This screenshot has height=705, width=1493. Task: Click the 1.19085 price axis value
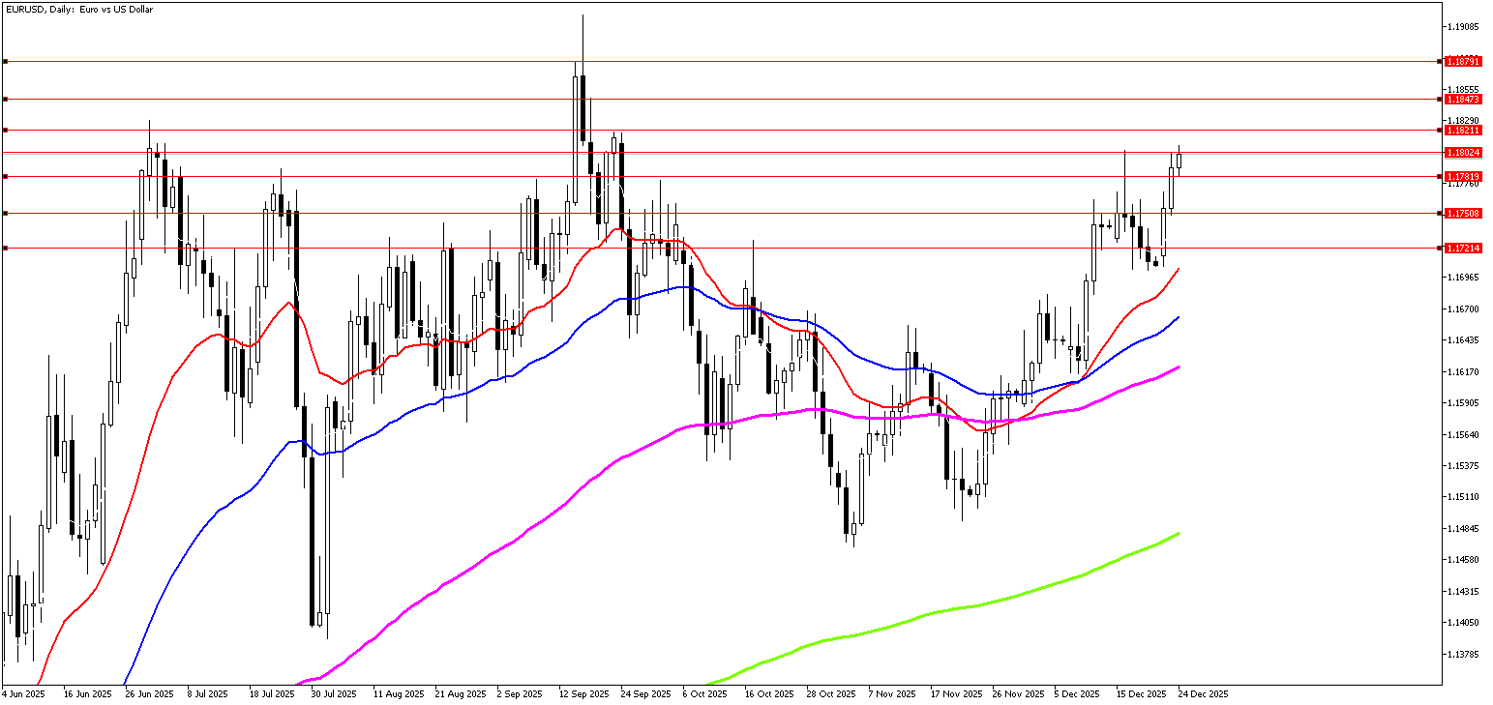pos(1464,26)
